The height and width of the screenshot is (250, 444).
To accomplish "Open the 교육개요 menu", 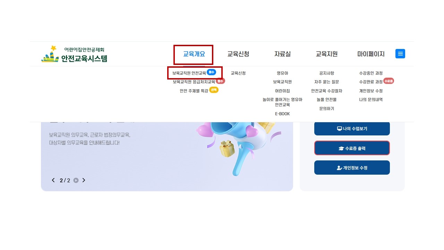I will (194, 54).
